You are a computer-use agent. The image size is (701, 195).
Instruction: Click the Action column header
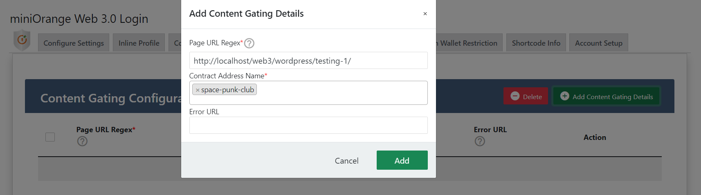[595, 137]
